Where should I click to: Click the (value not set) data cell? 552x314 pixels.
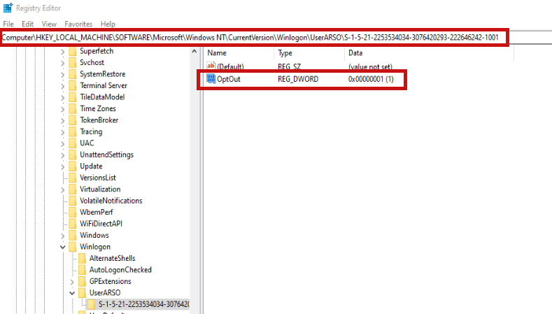point(370,66)
